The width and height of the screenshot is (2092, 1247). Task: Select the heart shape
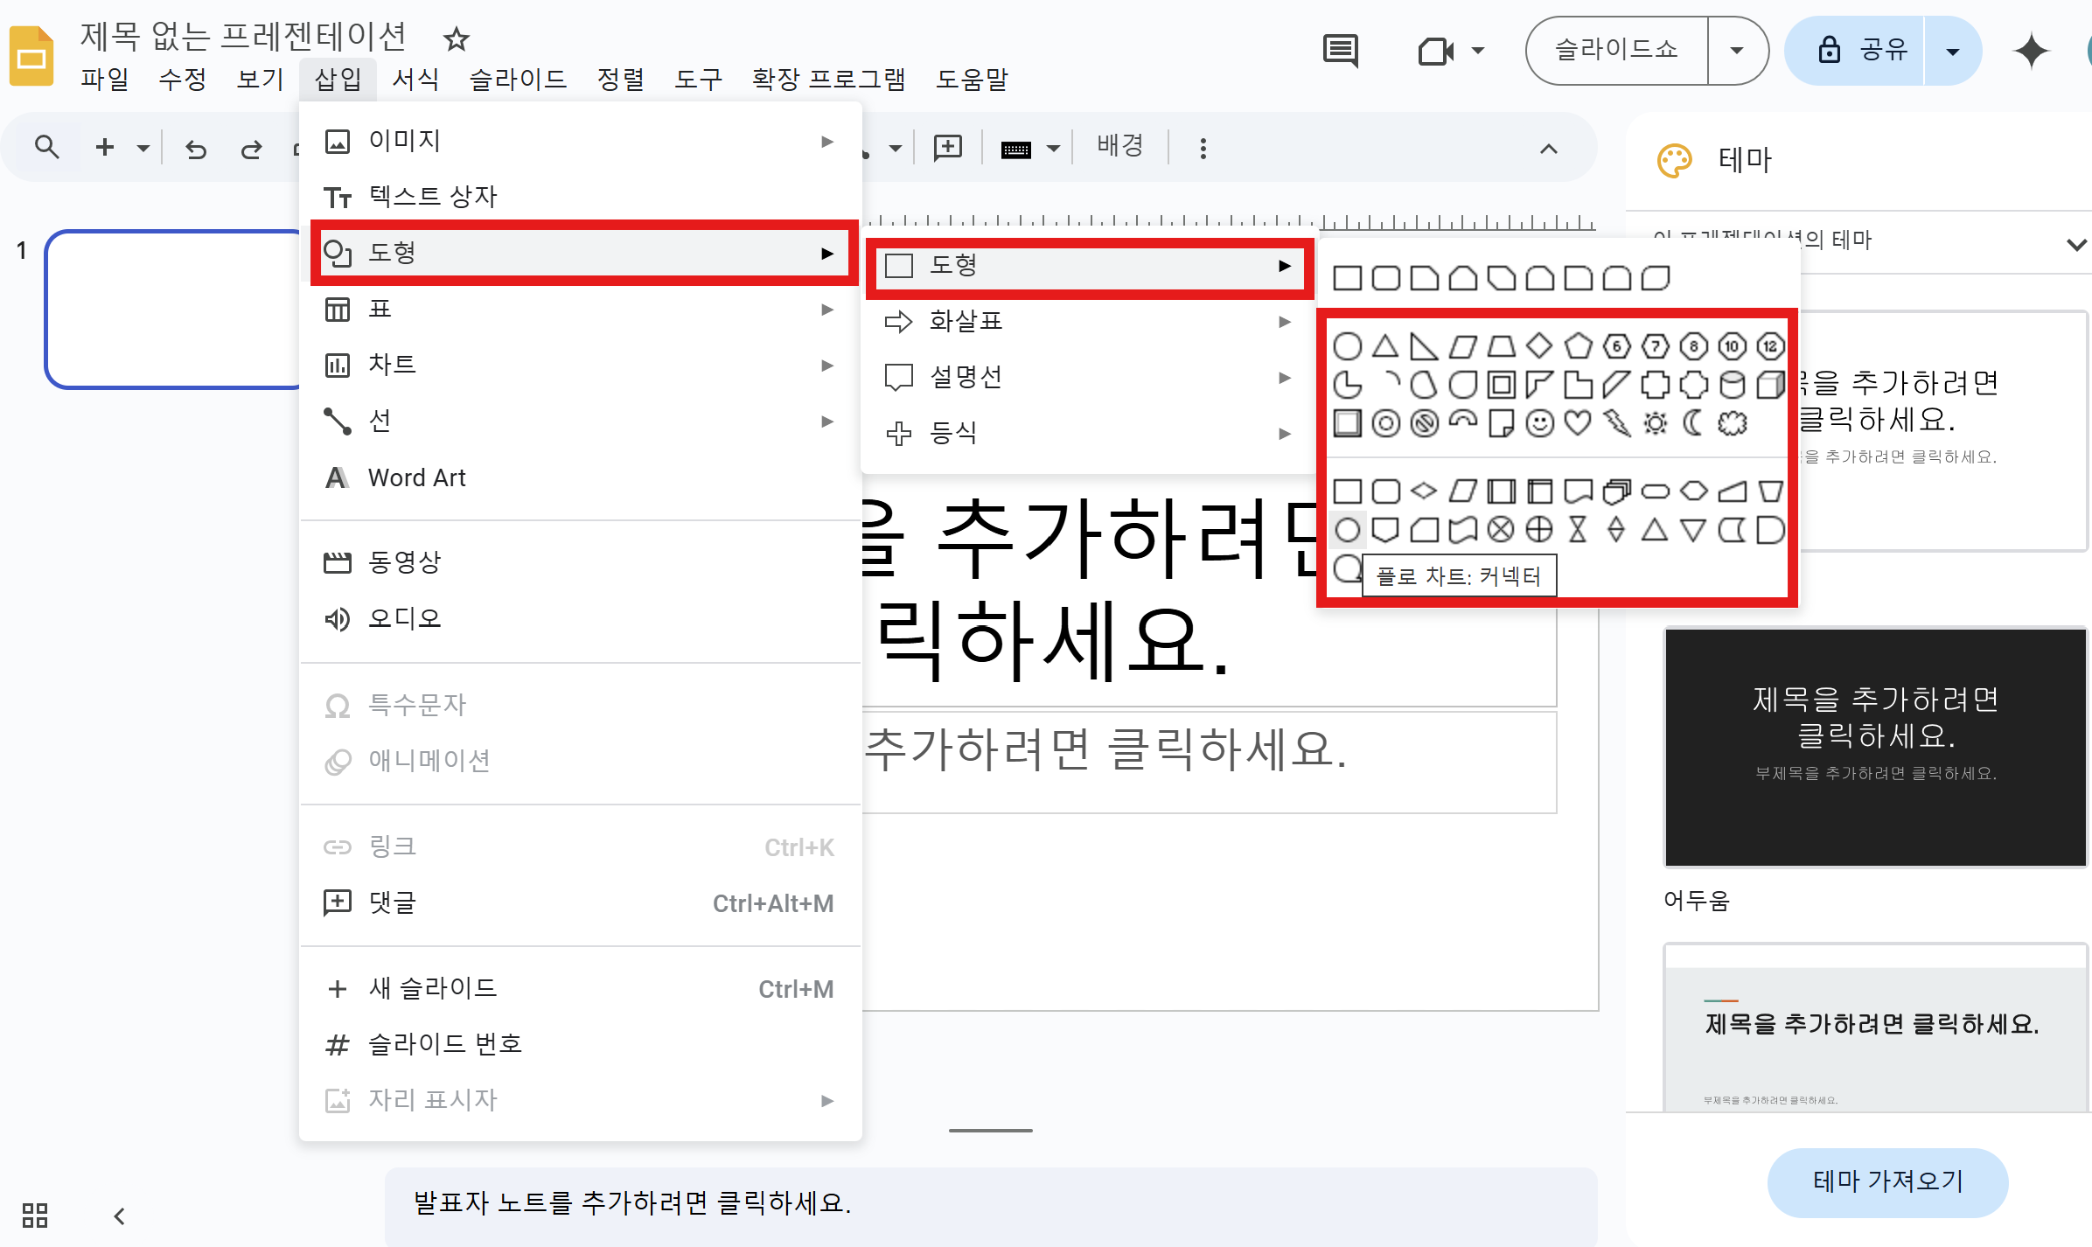tap(1578, 423)
